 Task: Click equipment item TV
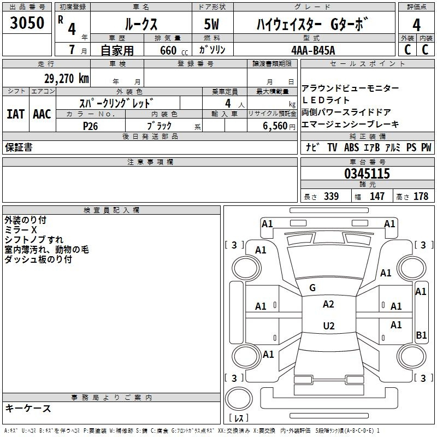coord(332,147)
